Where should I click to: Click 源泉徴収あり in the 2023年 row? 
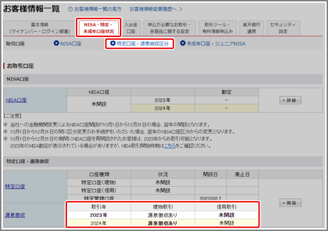[x=162, y=215]
